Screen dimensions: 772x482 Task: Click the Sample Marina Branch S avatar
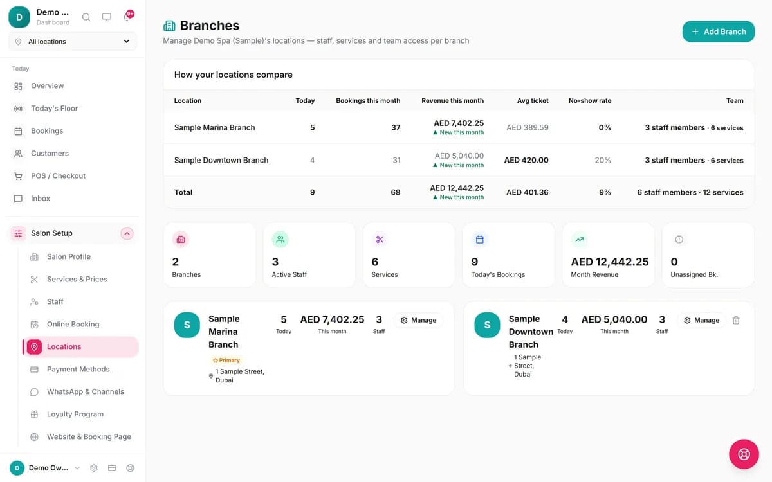pyautogui.click(x=187, y=325)
